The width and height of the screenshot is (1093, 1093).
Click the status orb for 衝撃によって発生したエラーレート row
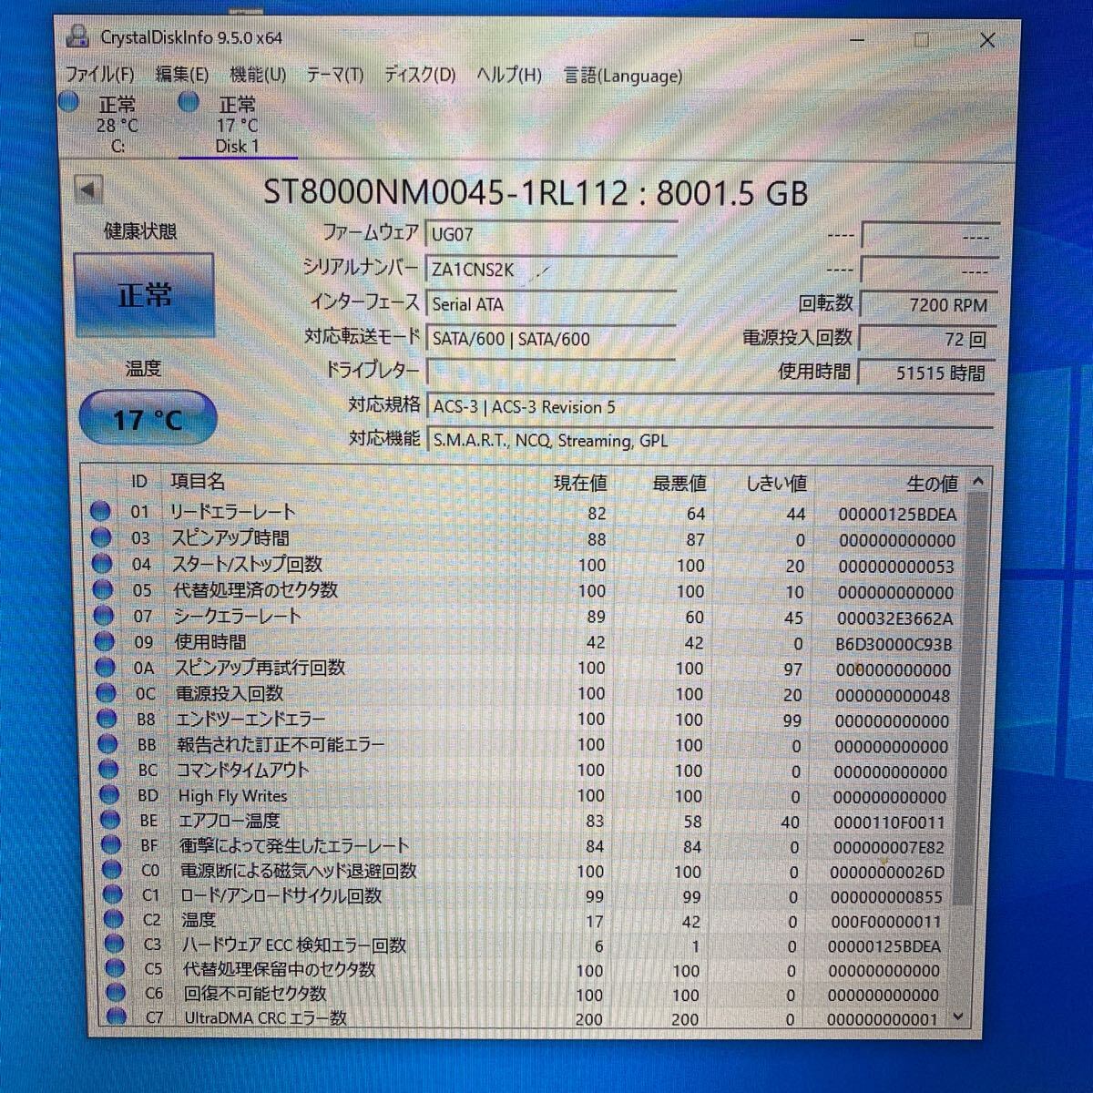click(x=112, y=845)
